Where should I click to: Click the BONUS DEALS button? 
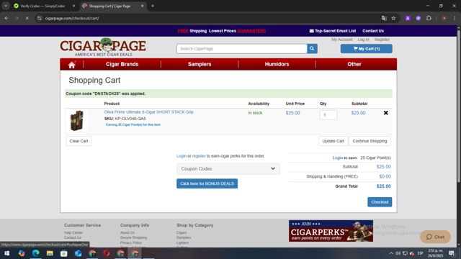coord(207,183)
